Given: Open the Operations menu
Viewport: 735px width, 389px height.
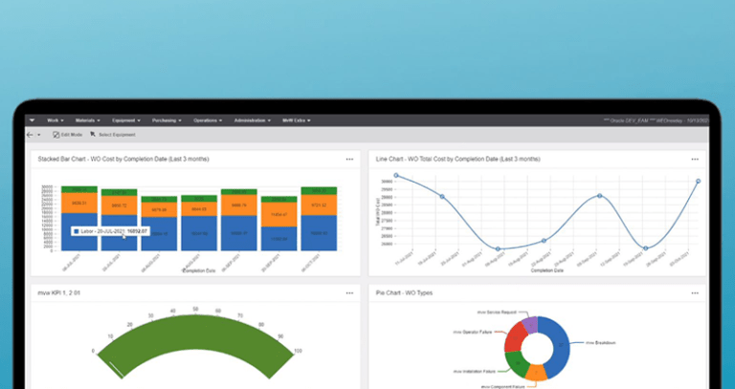Looking at the screenshot, I should (208, 120).
